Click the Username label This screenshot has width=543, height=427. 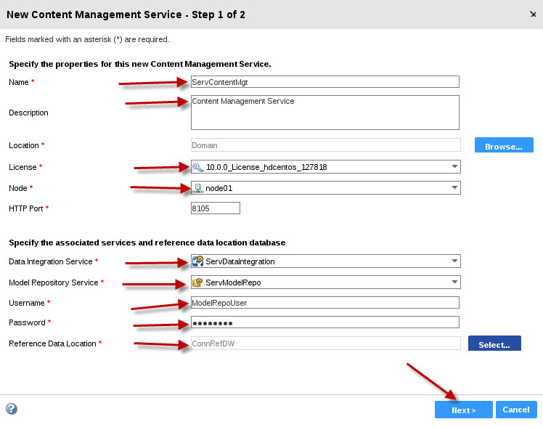coord(27,303)
